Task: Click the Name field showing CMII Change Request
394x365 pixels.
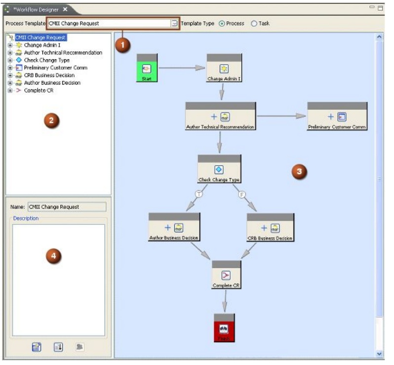Action: point(67,207)
